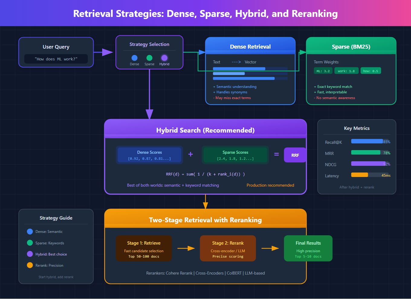Open the Dense Retrieval header
The width and height of the screenshot is (411, 299).
tap(250, 46)
